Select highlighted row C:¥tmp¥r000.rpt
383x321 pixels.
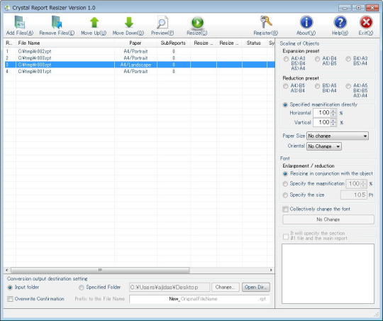click(x=140, y=65)
